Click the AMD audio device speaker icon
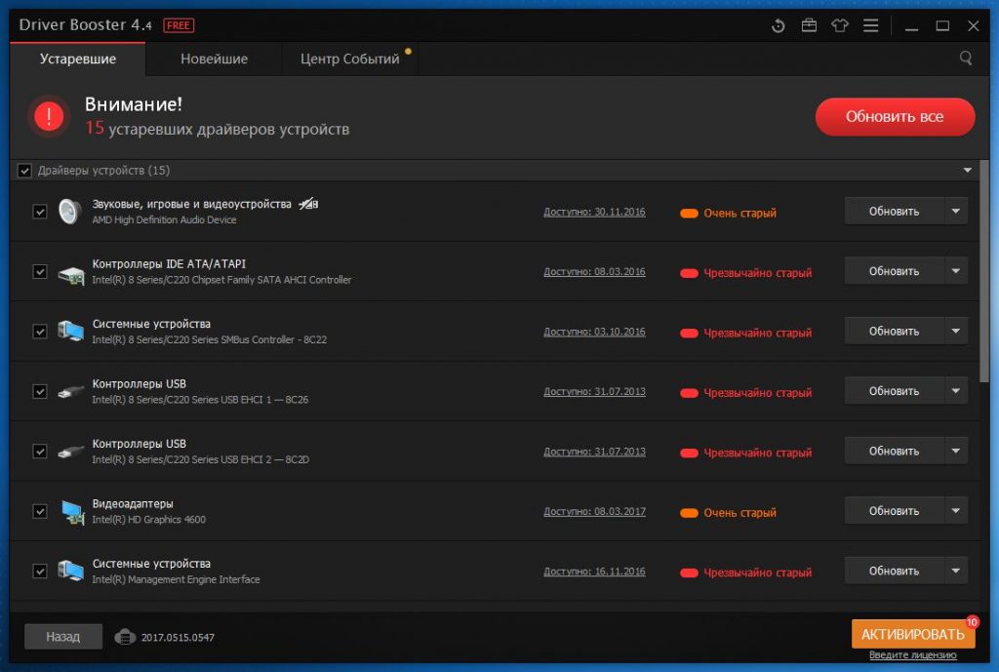The image size is (999, 672). (70, 212)
